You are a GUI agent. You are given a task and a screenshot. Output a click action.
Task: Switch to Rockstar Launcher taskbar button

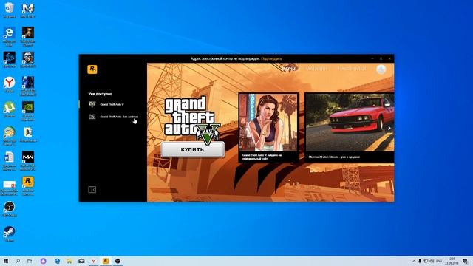106,261
